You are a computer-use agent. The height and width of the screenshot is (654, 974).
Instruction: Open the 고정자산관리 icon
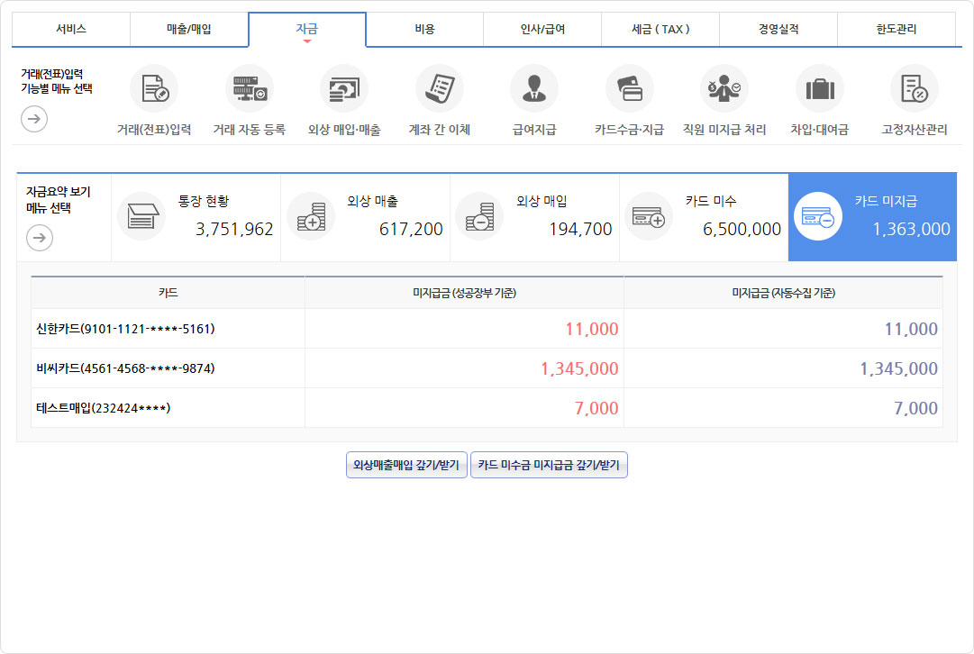915,88
